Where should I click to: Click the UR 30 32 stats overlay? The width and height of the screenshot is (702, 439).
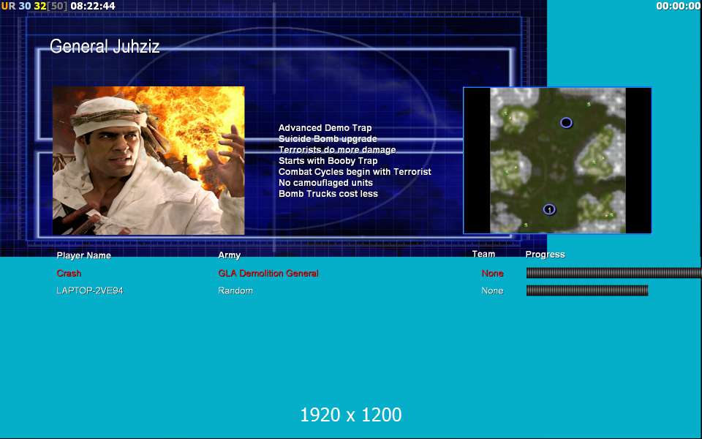34,6
